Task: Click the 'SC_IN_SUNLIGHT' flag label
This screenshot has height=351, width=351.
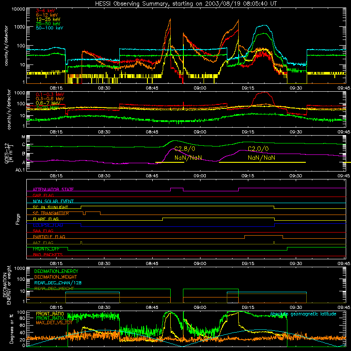Action: pos(50,207)
